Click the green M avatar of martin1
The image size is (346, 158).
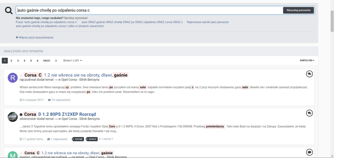point(12,155)
